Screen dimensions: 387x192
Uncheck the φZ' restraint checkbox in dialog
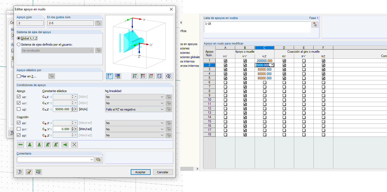point(19,135)
